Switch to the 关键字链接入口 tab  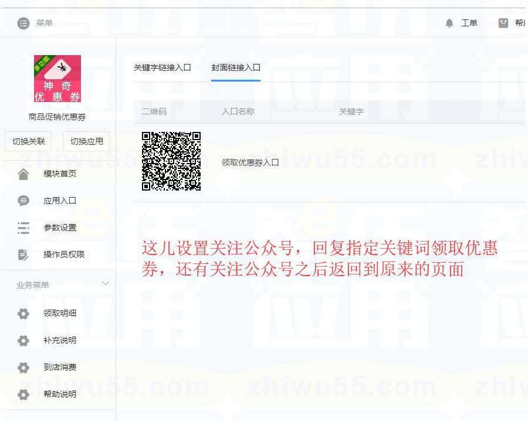[x=163, y=67]
